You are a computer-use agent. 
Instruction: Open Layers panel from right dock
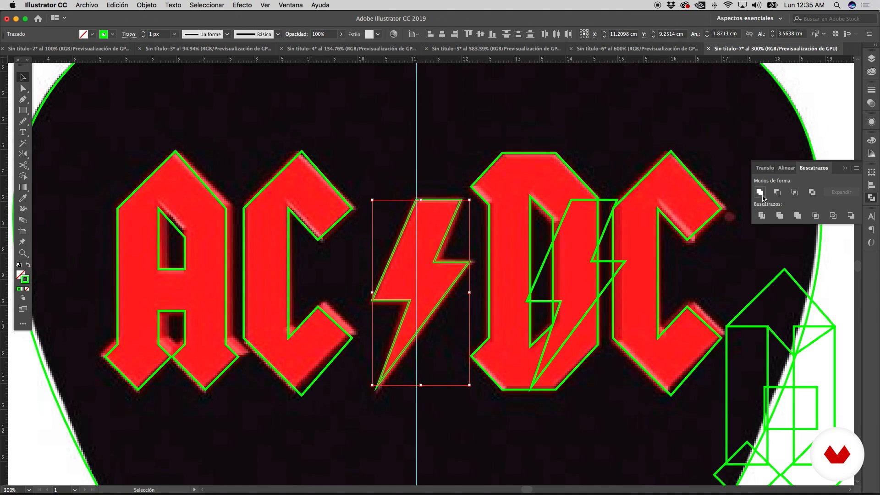pos(871,59)
